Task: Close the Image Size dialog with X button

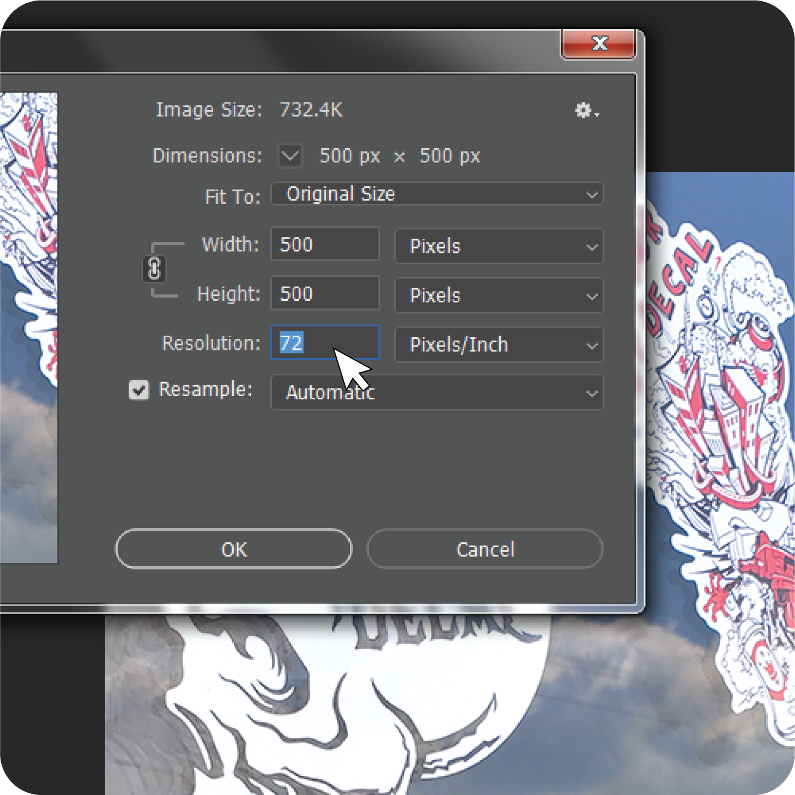Action: tap(599, 44)
